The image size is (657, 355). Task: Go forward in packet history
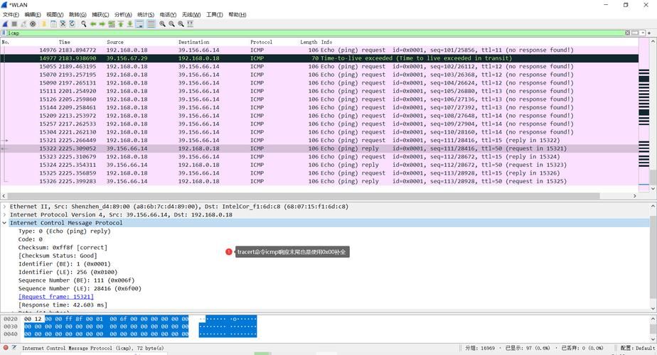click(102, 24)
